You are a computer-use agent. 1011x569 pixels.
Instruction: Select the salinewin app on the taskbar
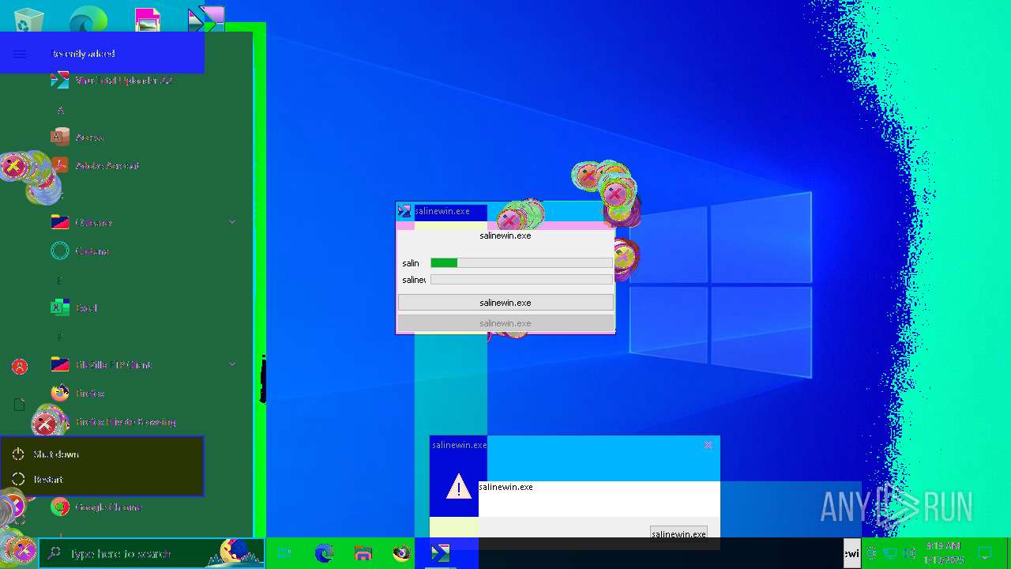click(441, 553)
